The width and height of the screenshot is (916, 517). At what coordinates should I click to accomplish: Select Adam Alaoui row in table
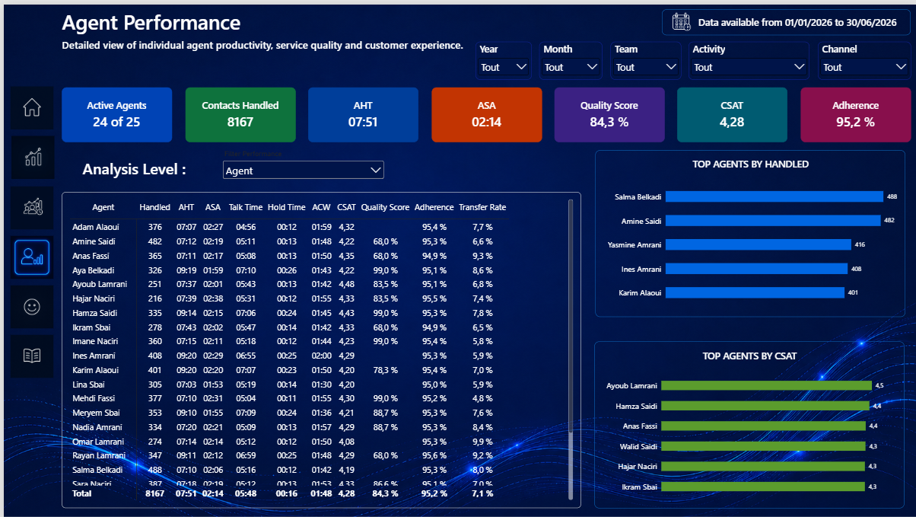click(289, 227)
